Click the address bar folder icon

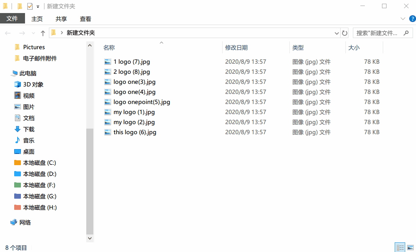(x=54, y=32)
